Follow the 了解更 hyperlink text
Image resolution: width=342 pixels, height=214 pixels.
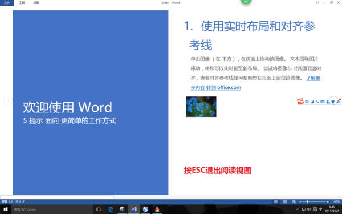pyautogui.click(x=313, y=78)
